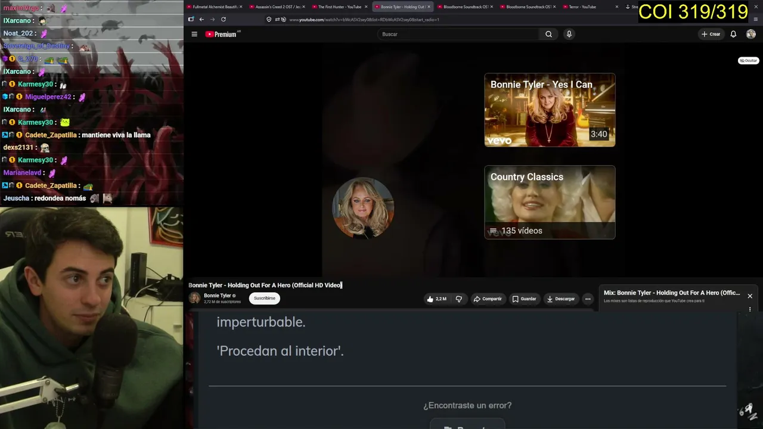Open the account avatar menu

point(751,35)
